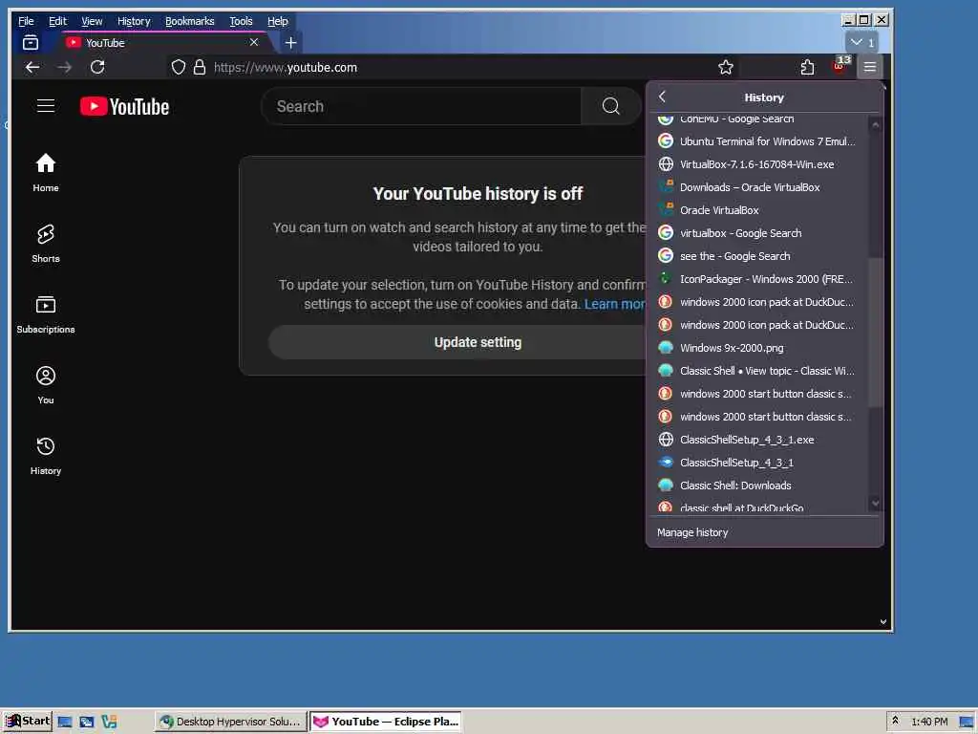Click the YouTube logo

click(x=125, y=107)
